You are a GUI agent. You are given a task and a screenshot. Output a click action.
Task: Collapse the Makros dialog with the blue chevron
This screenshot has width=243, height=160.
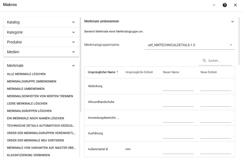(214, 5)
